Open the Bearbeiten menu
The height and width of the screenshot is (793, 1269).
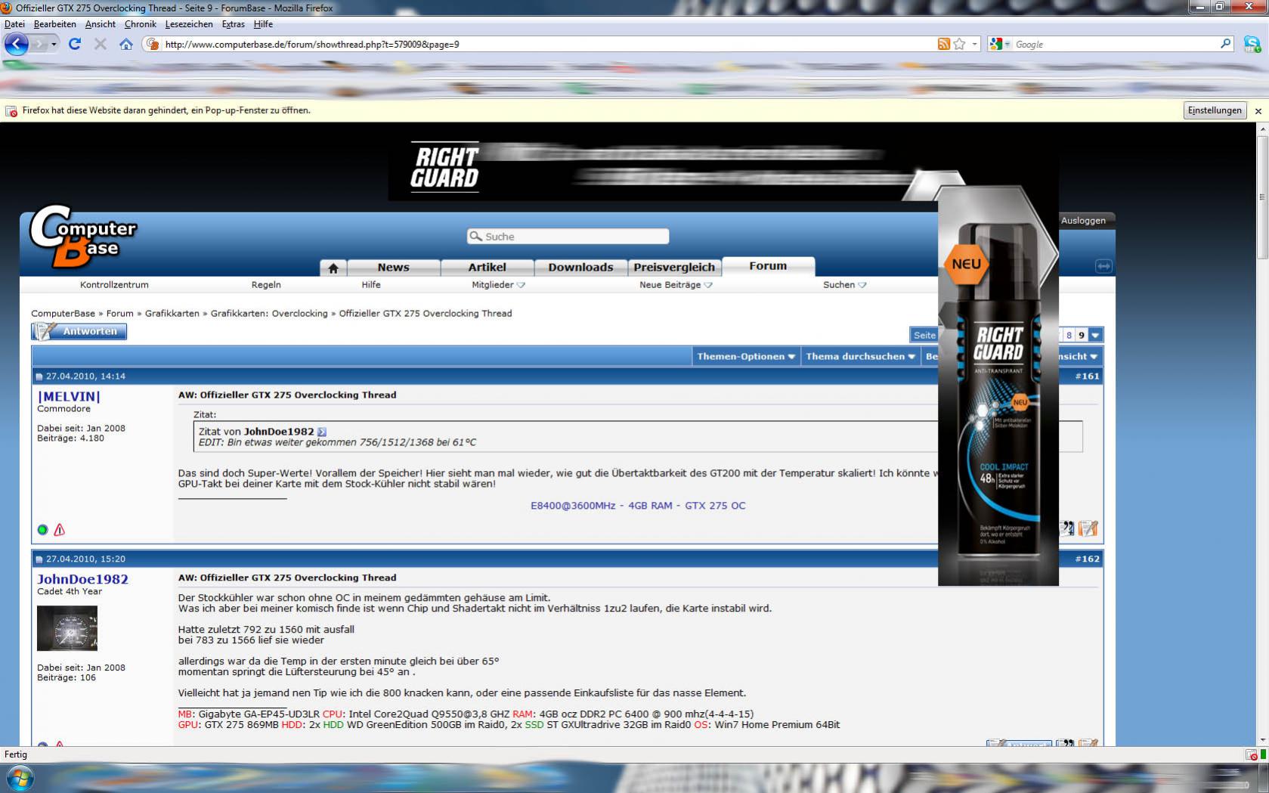click(x=54, y=24)
